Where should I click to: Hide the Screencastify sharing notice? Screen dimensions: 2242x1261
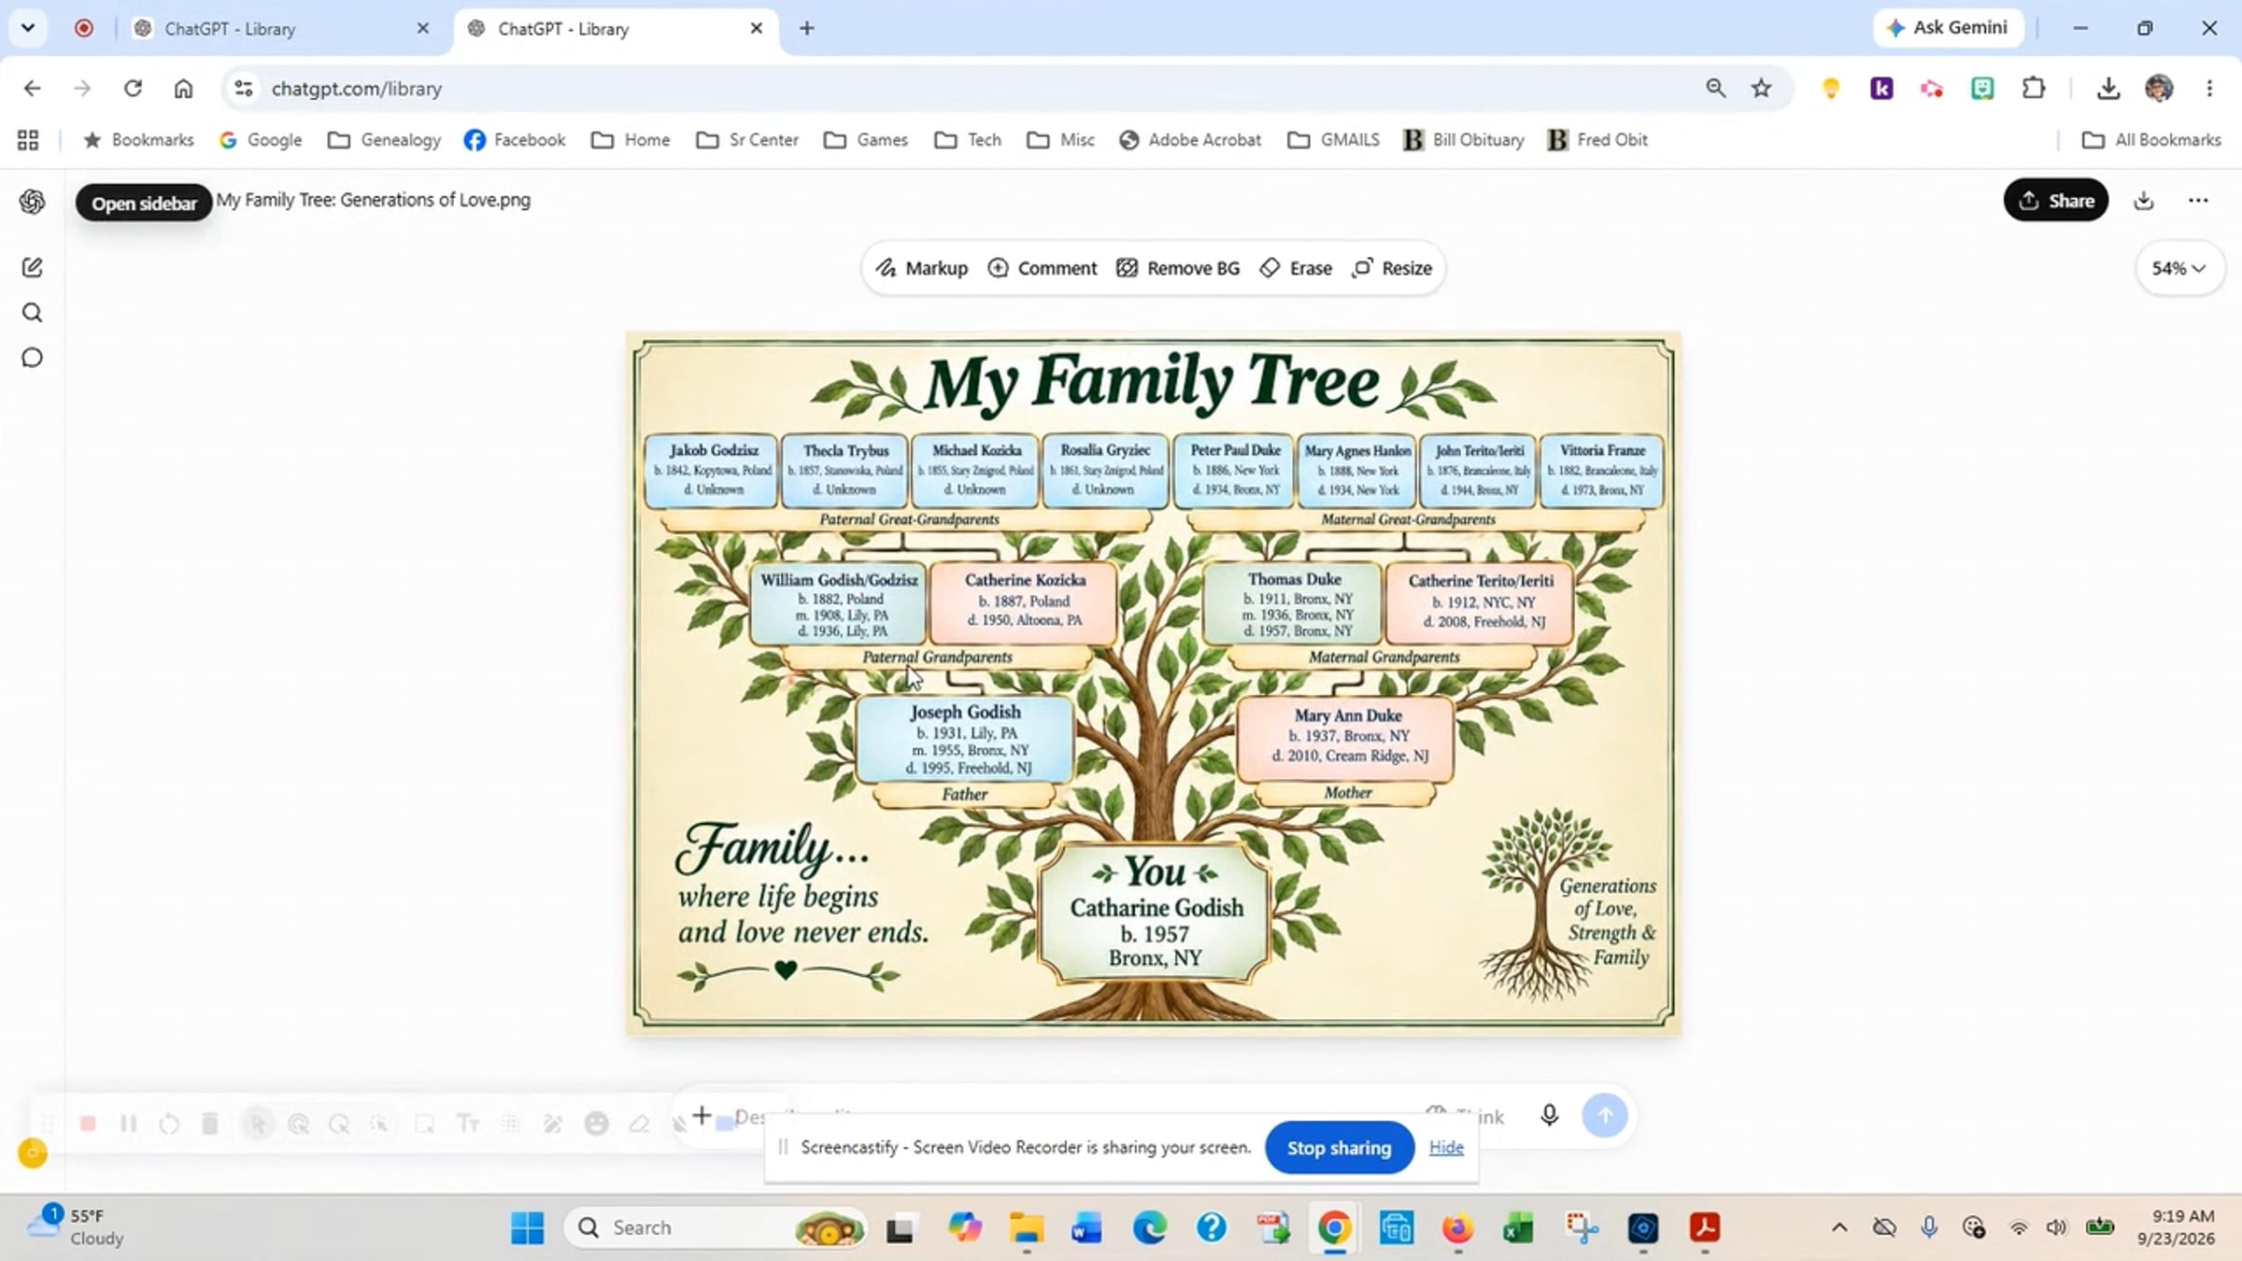tap(1446, 1148)
